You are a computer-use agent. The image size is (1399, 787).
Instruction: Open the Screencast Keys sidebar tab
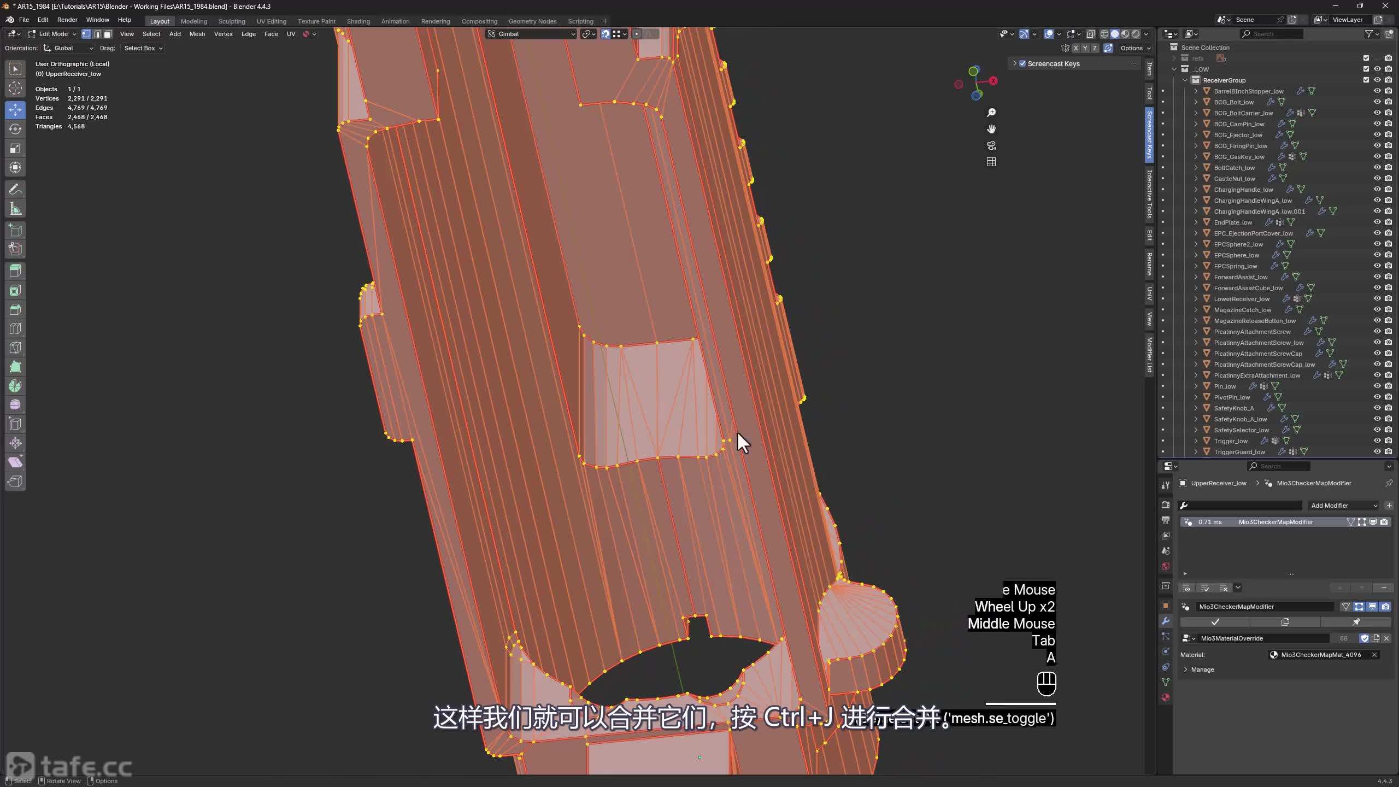(x=1149, y=134)
